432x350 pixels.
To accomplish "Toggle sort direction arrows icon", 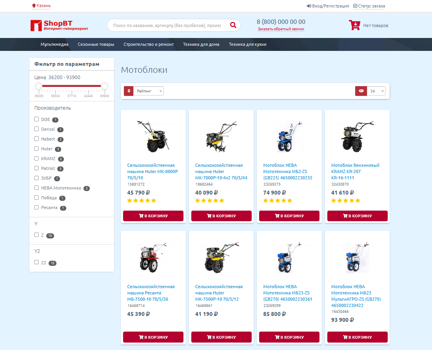I will pyautogui.click(x=129, y=91).
